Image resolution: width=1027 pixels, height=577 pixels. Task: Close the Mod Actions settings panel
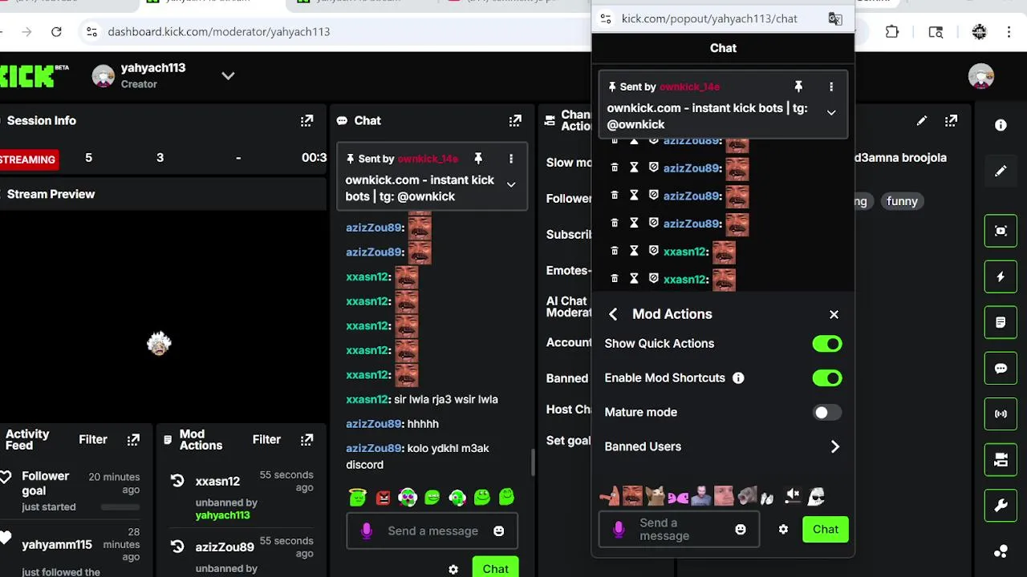pos(834,314)
